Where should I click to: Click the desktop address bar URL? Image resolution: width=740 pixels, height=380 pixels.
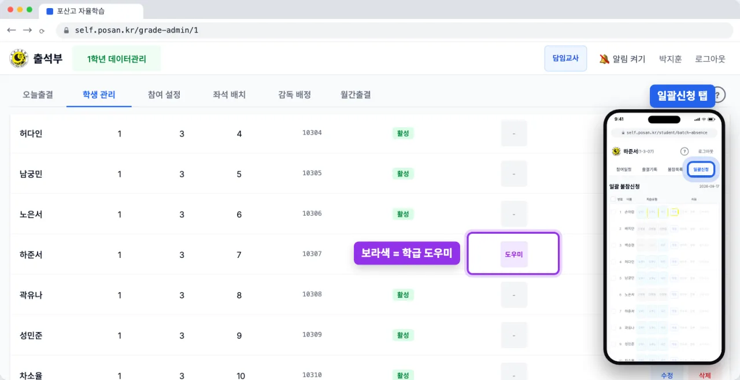[136, 30]
